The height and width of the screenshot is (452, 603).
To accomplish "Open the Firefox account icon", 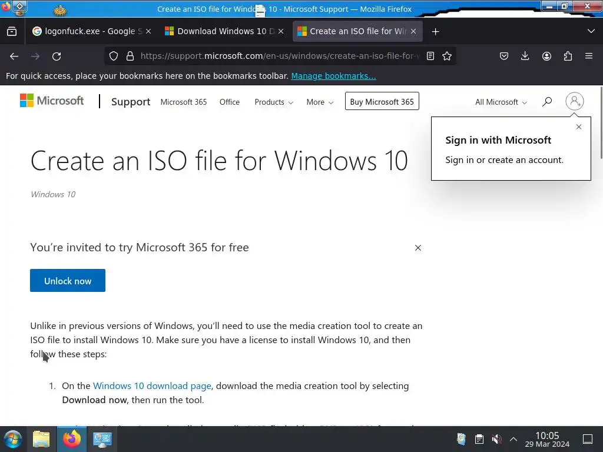I will click(546, 56).
